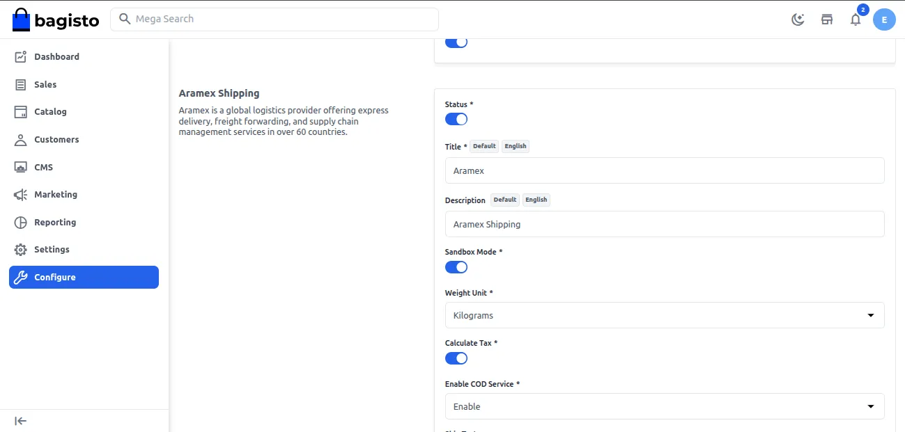Click the Default badge next to Description

505,200
